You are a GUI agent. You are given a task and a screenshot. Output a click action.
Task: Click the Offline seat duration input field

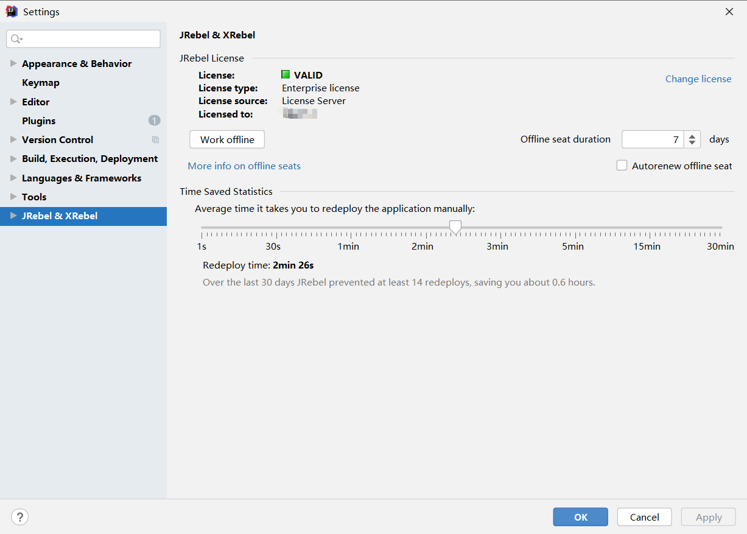point(653,139)
